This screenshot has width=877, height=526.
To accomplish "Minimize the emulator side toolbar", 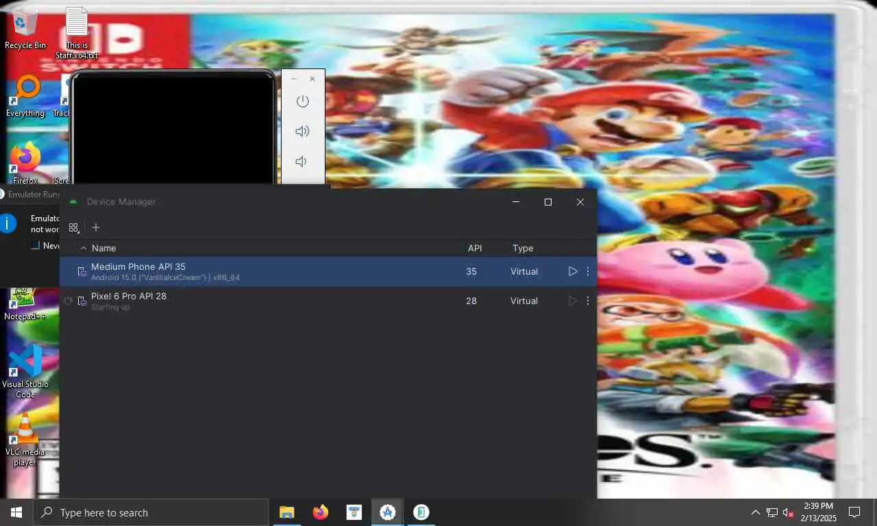I will coord(294,79).
